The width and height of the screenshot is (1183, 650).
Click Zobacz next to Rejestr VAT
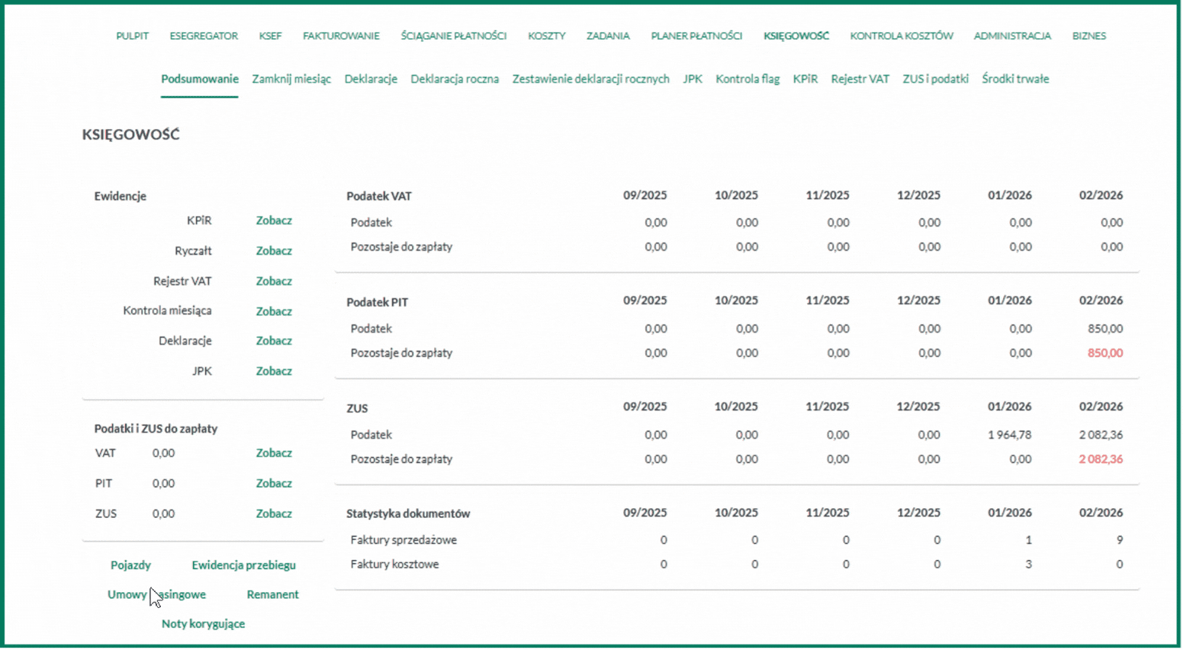point(274,282)
